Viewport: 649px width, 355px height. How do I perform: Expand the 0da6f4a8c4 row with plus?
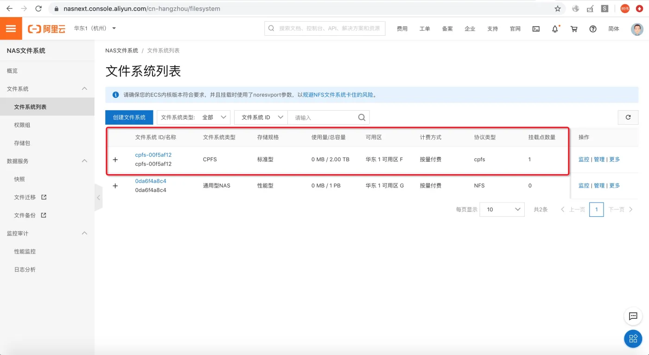click(115, 186)
